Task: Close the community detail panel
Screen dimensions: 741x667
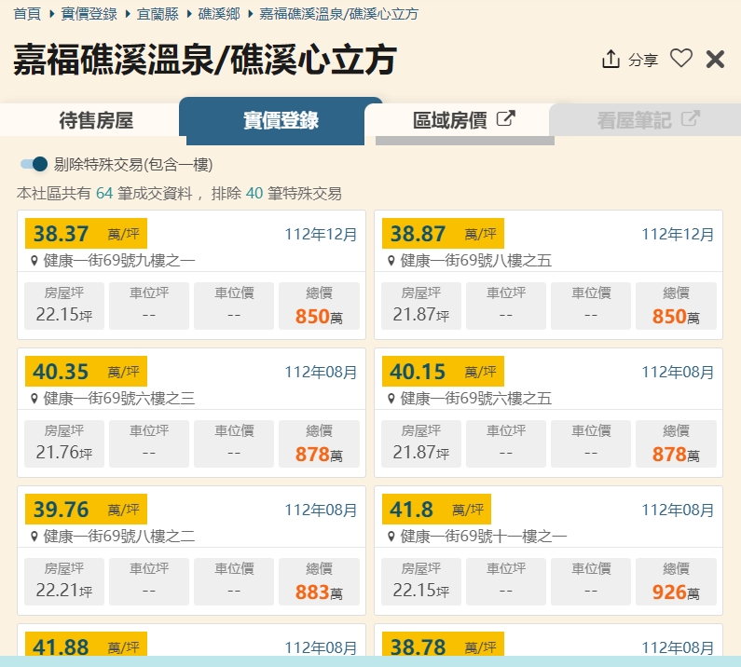Action: [715, 60]
